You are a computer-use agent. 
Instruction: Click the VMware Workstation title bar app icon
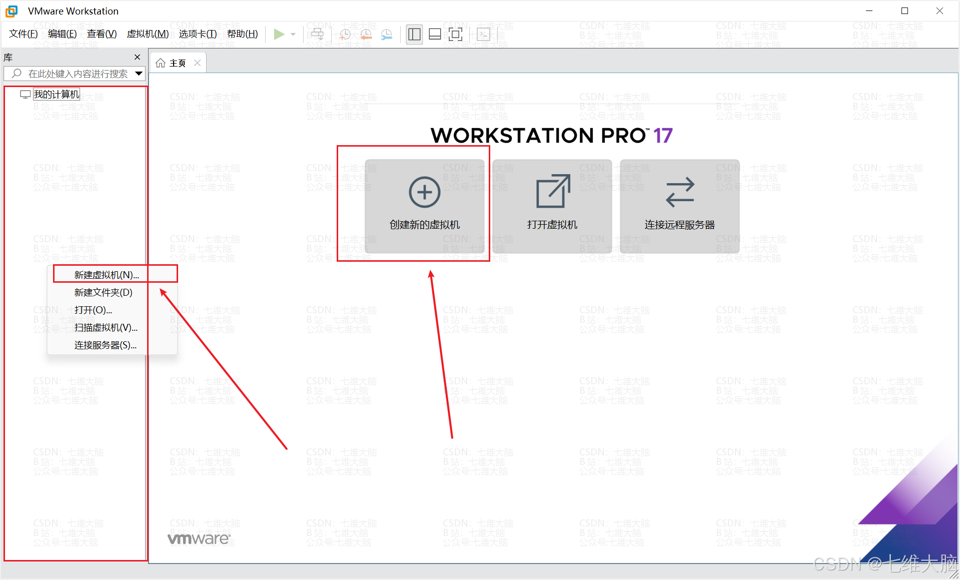12,11
